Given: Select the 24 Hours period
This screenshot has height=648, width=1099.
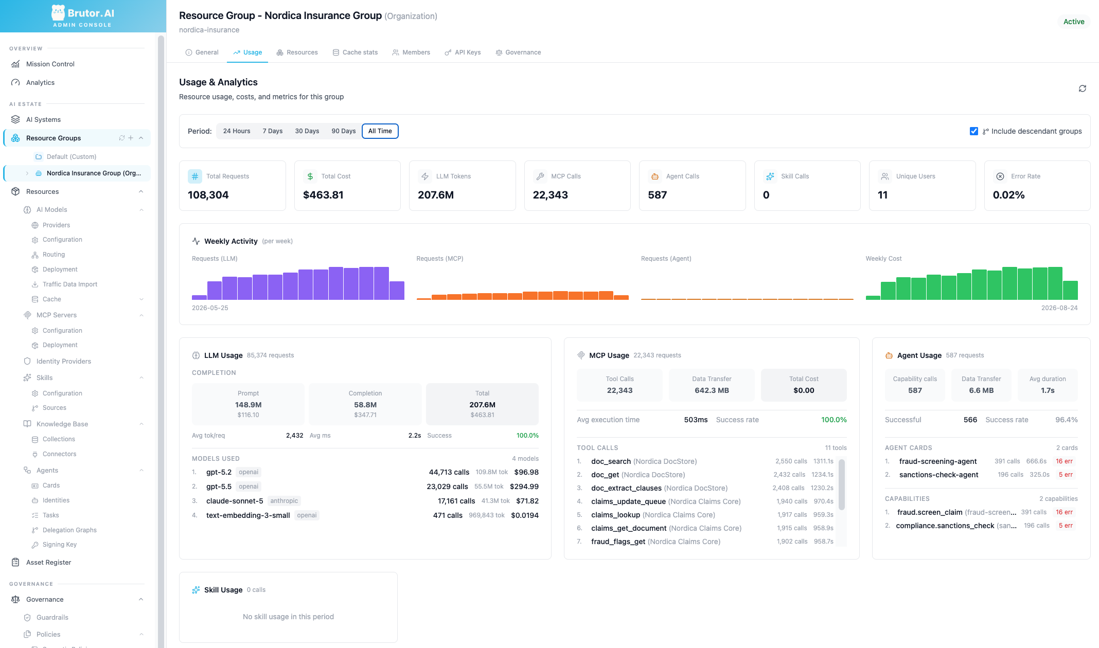Looking at the screenshot, I should pyautogui.click(x=237, y=131).
